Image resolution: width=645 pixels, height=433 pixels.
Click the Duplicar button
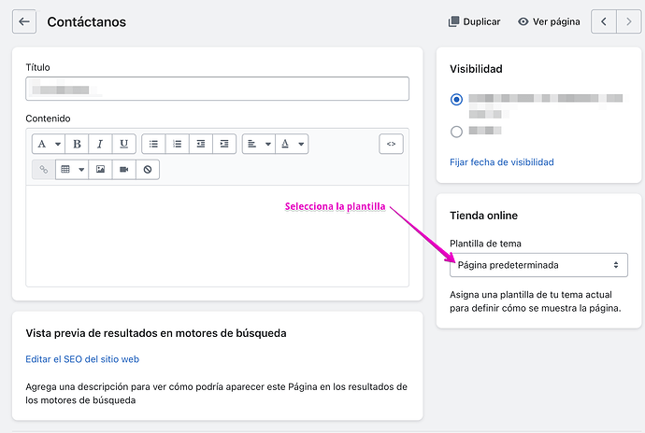pyautogui.click(x=474, y=21)
